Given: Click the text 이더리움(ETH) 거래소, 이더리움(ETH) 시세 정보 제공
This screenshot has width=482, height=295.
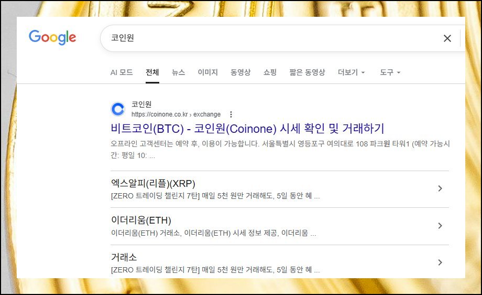Looking at the screenshot, I should (x=195, y=233).
